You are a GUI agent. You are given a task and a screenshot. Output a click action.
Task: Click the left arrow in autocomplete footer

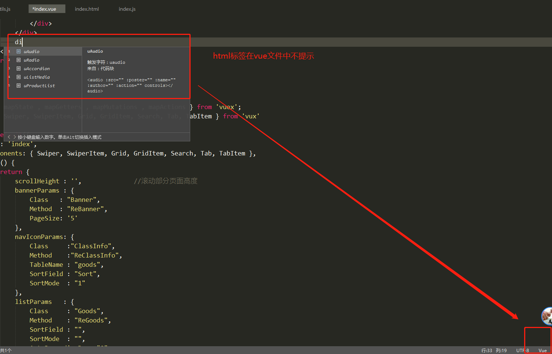tap(9, 137)
